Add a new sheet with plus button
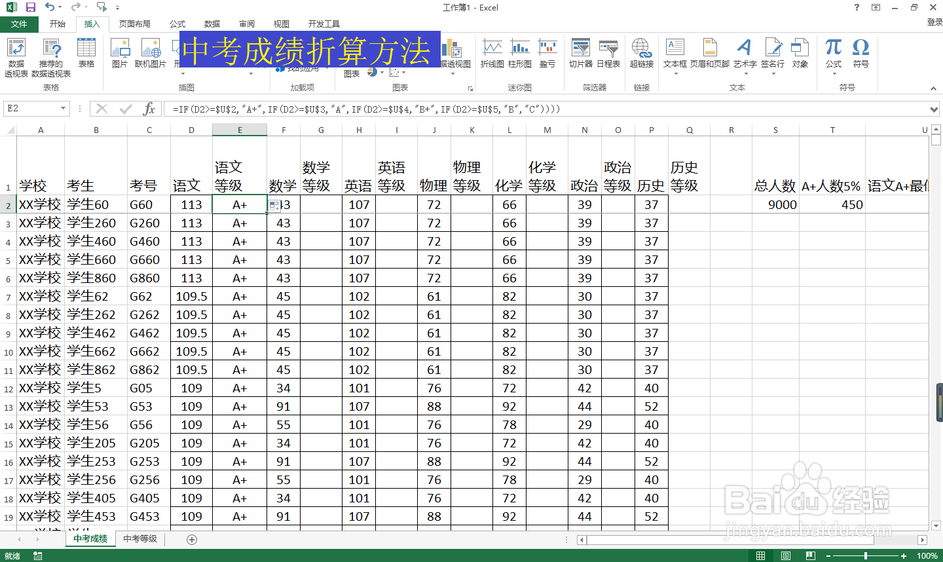This screenshot has height=562, width=943. pyautogui.click(x=192, y=540)
